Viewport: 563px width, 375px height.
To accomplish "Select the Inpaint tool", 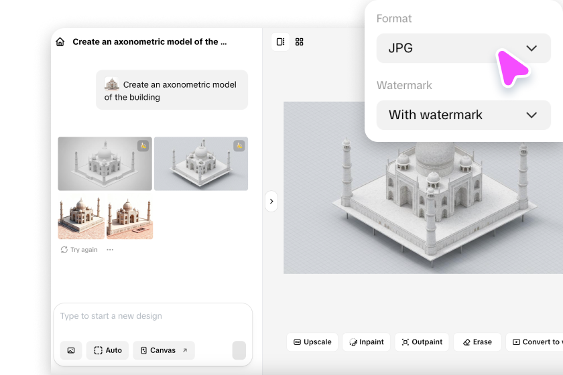I will tap(366, 342).
